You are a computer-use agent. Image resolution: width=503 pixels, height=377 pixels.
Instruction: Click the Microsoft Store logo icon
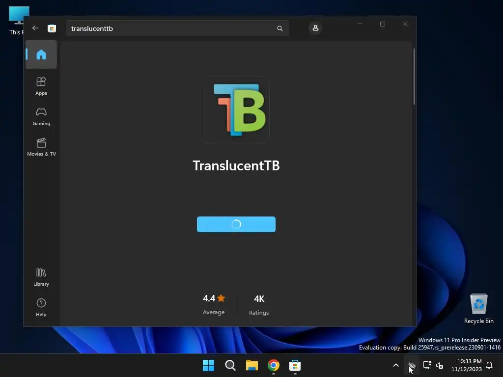coord(52,28)
